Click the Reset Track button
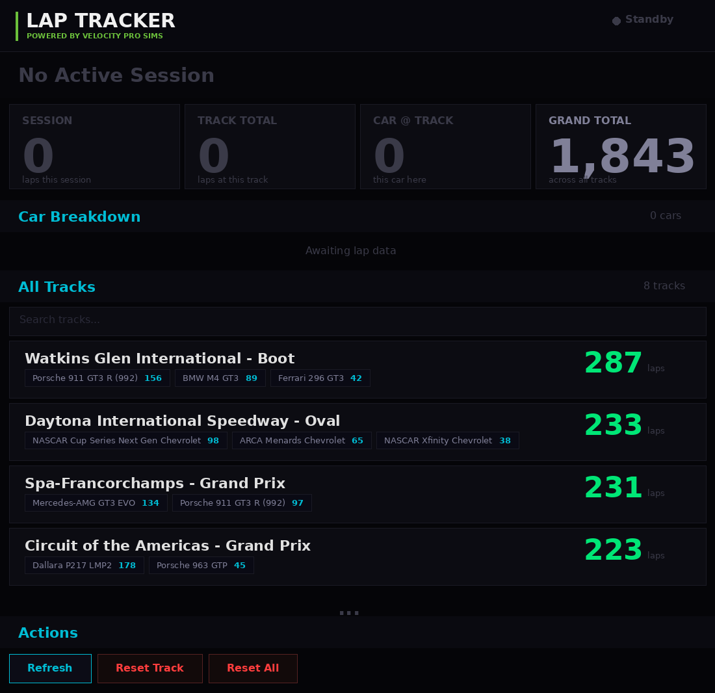The width and height of the screenshot is (715, 693). (150, 668)
